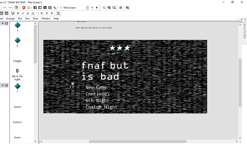Screen dimensions: 247x145
Task: Click the horizontal scrollbar thumb
Action: point(137,141)
